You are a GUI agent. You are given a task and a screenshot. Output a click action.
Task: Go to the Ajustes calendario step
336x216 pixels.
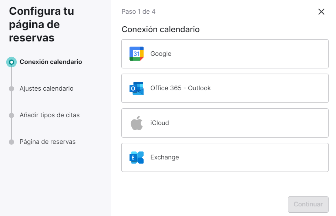[47, 88]
